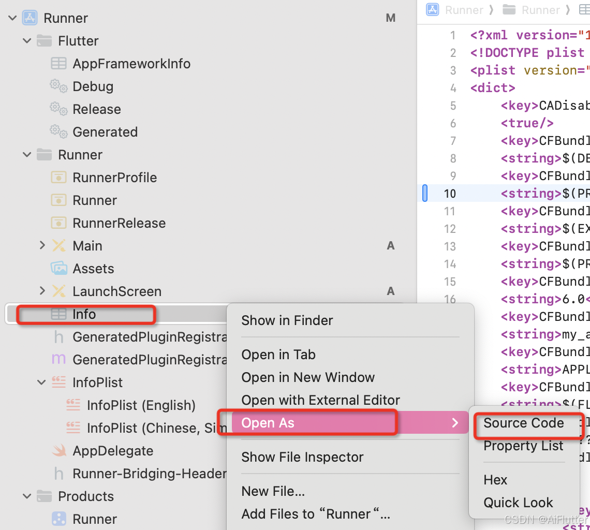
Task: Collapse the root Runner project
Action: pyautogui.click(x=12, y=18)
